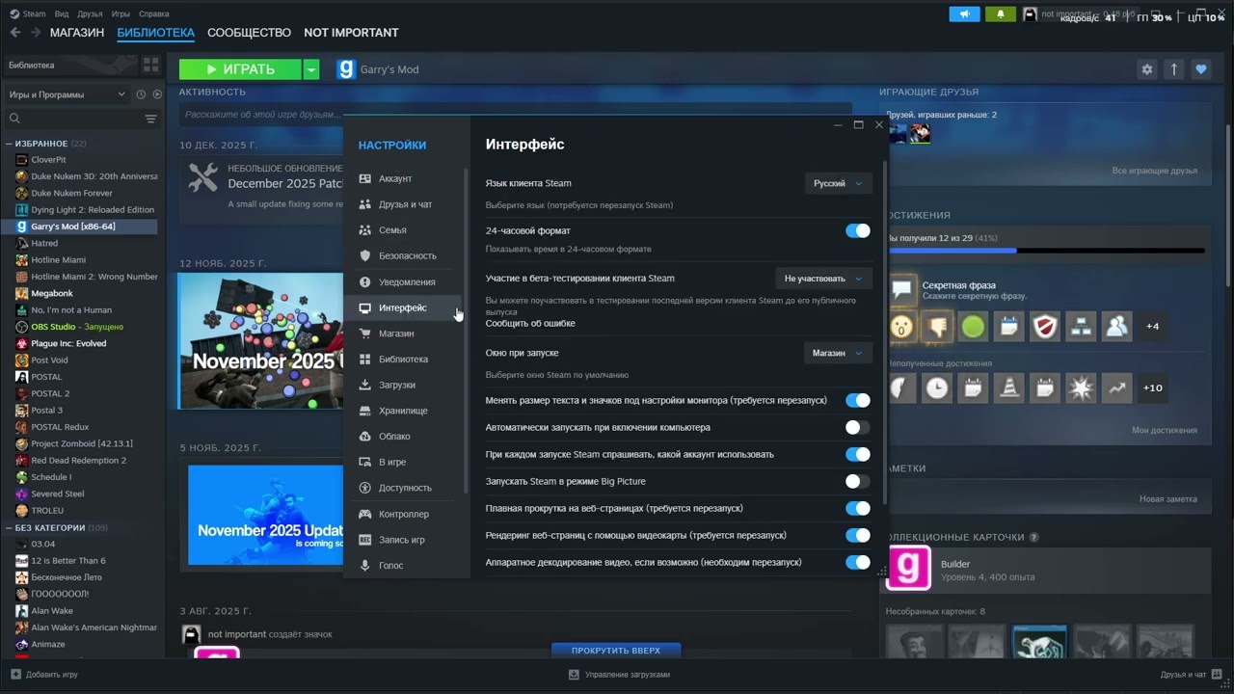Toggle asking which account at launch

pos(857,454)
